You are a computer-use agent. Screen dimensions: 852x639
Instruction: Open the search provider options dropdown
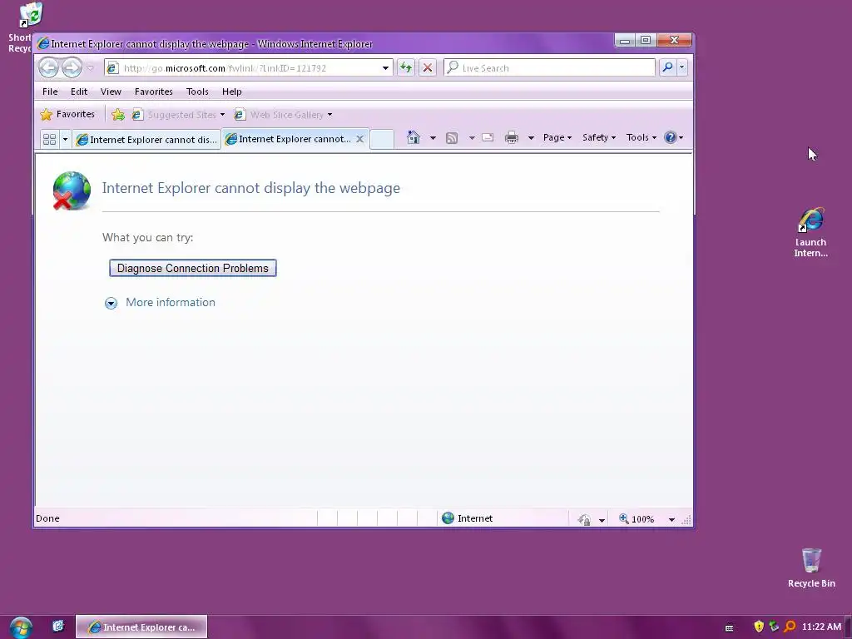pyautogui.click(x=682, y=67)
